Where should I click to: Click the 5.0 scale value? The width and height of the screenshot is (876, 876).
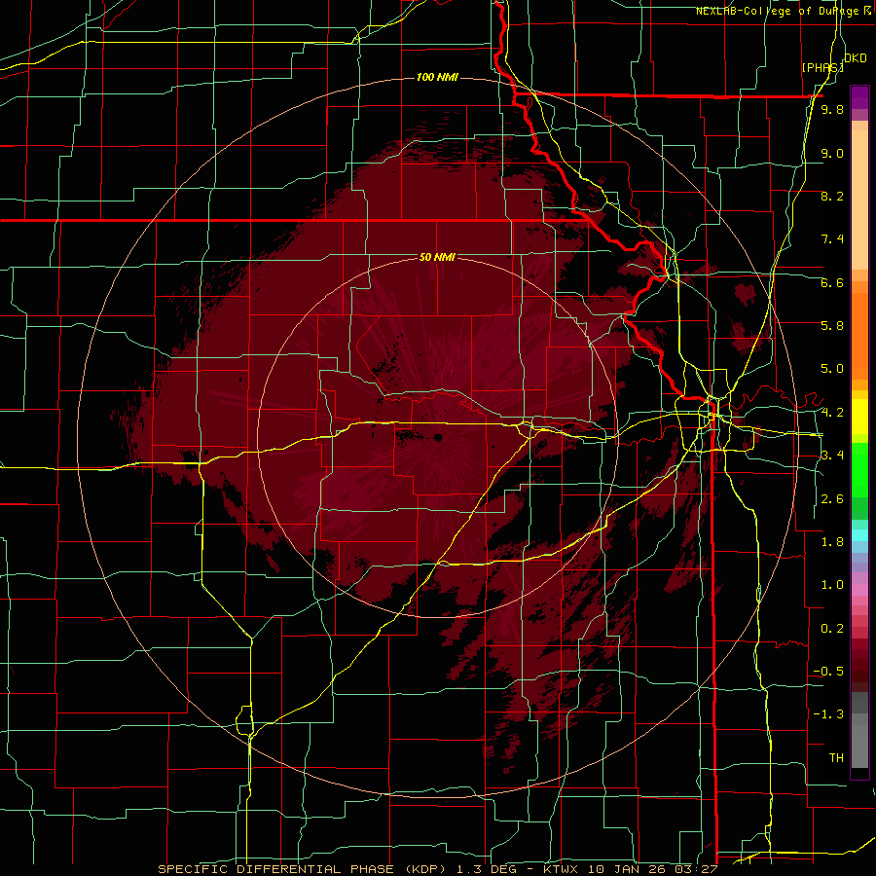pos(832,369)
